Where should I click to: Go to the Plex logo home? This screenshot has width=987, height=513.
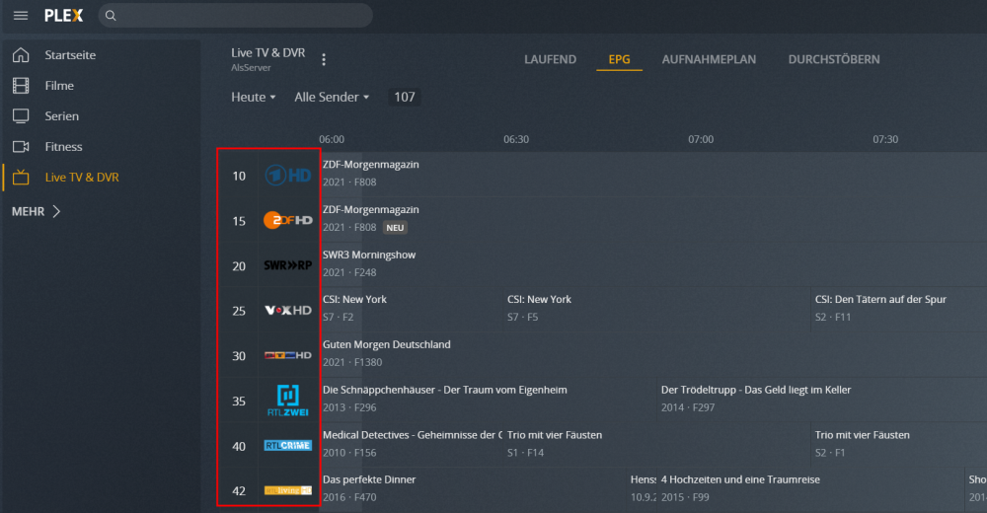coord(63,16)
